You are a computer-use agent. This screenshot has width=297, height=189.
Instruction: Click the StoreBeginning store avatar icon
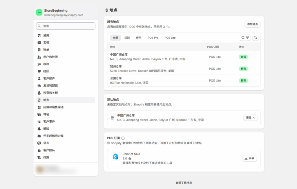pyautogui.click(x=39, y=12)
